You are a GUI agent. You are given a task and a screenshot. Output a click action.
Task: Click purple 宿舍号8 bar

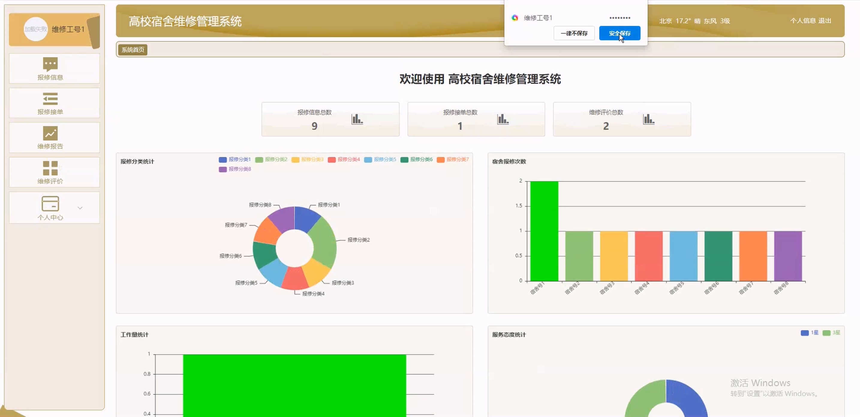click(788, 256)
